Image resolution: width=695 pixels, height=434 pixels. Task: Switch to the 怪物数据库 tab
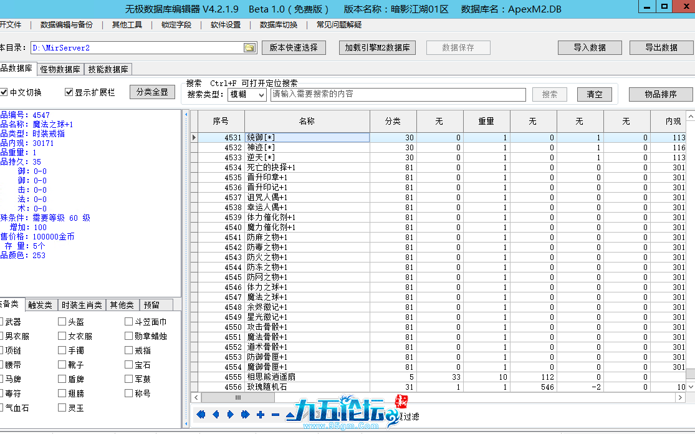(60, 69)
